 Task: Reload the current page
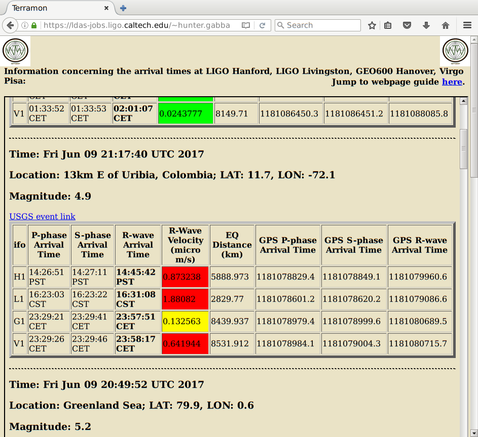point(263,25)
